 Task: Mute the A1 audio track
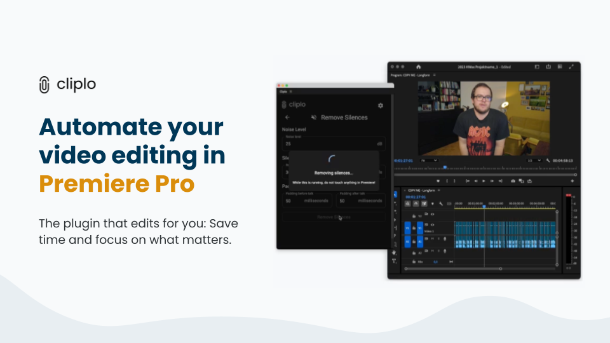pyautogui.click(x=433, y=239)
